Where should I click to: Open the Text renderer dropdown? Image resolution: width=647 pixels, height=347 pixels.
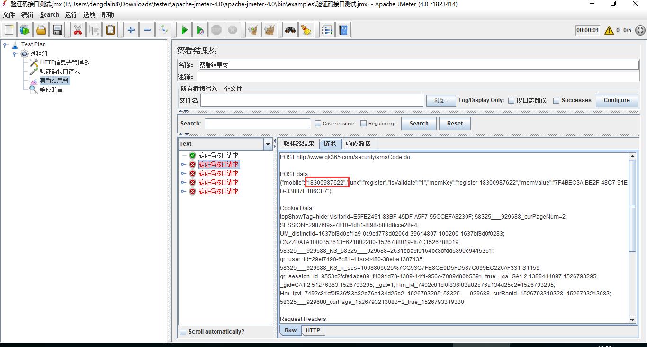pyautogui.click(x=268, y=144)
